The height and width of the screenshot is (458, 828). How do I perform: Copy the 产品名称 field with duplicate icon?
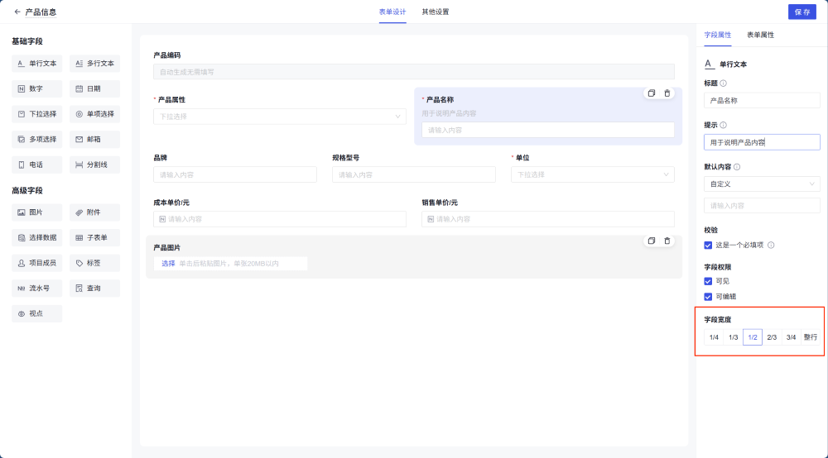coord(652,93)
